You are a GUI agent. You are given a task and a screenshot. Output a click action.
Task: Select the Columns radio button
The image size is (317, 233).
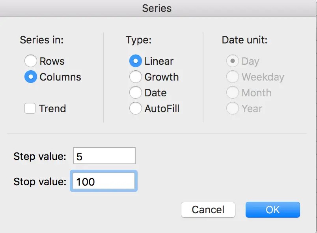coord(31,77)
